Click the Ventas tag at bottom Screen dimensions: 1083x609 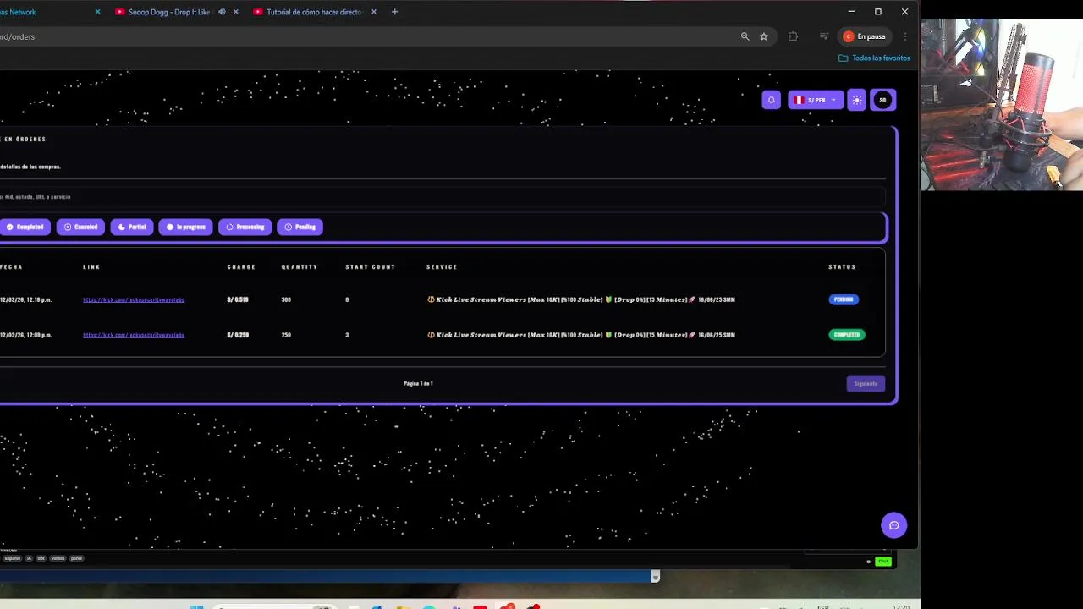click(x=58, y=558)
